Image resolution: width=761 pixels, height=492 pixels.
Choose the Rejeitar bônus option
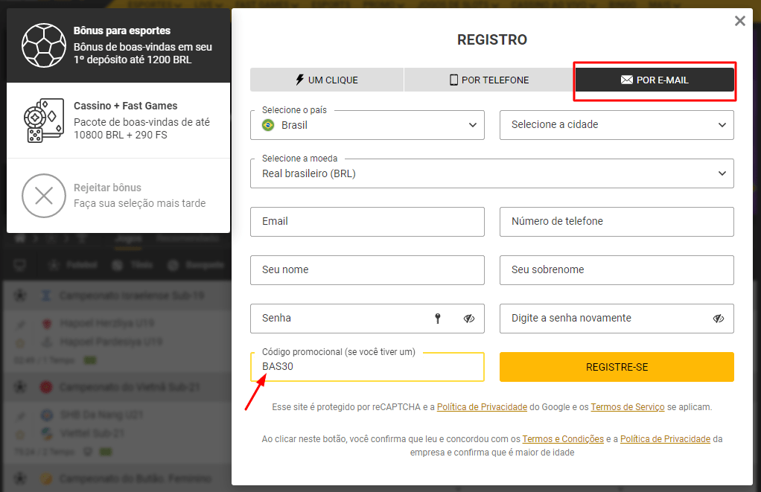pos(118,196)
